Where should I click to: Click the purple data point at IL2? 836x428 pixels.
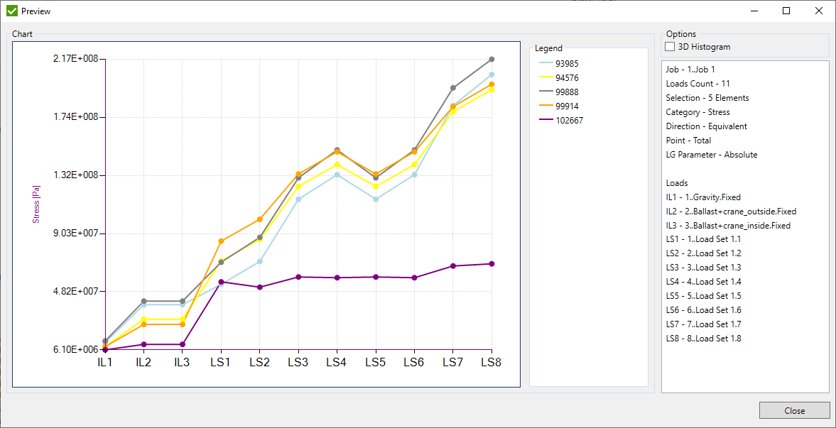[x=143, y=344]
